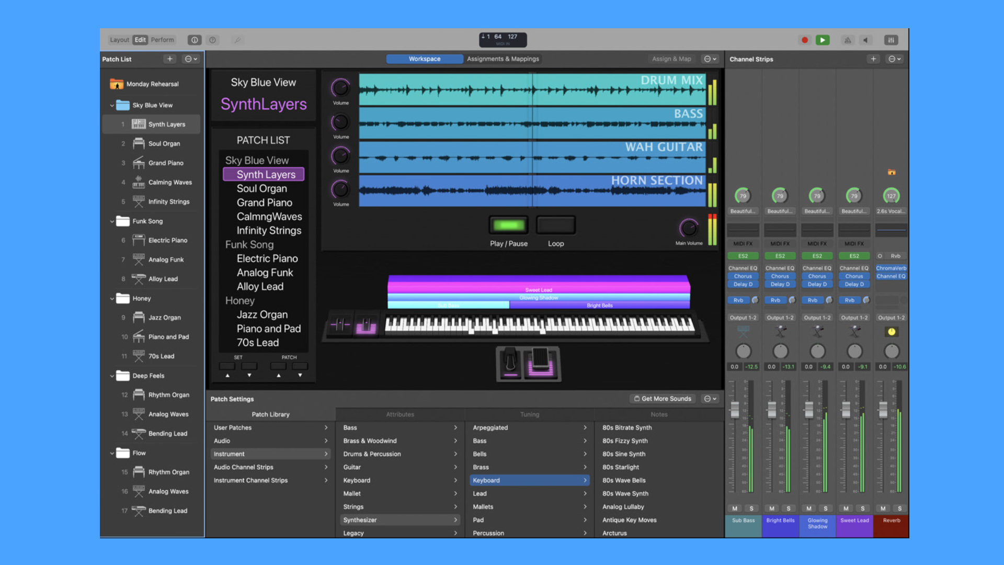The height and width of the screenshot is (565, 1004).
Task: Add a new channel strip with plus
Action: coord(873,59)
